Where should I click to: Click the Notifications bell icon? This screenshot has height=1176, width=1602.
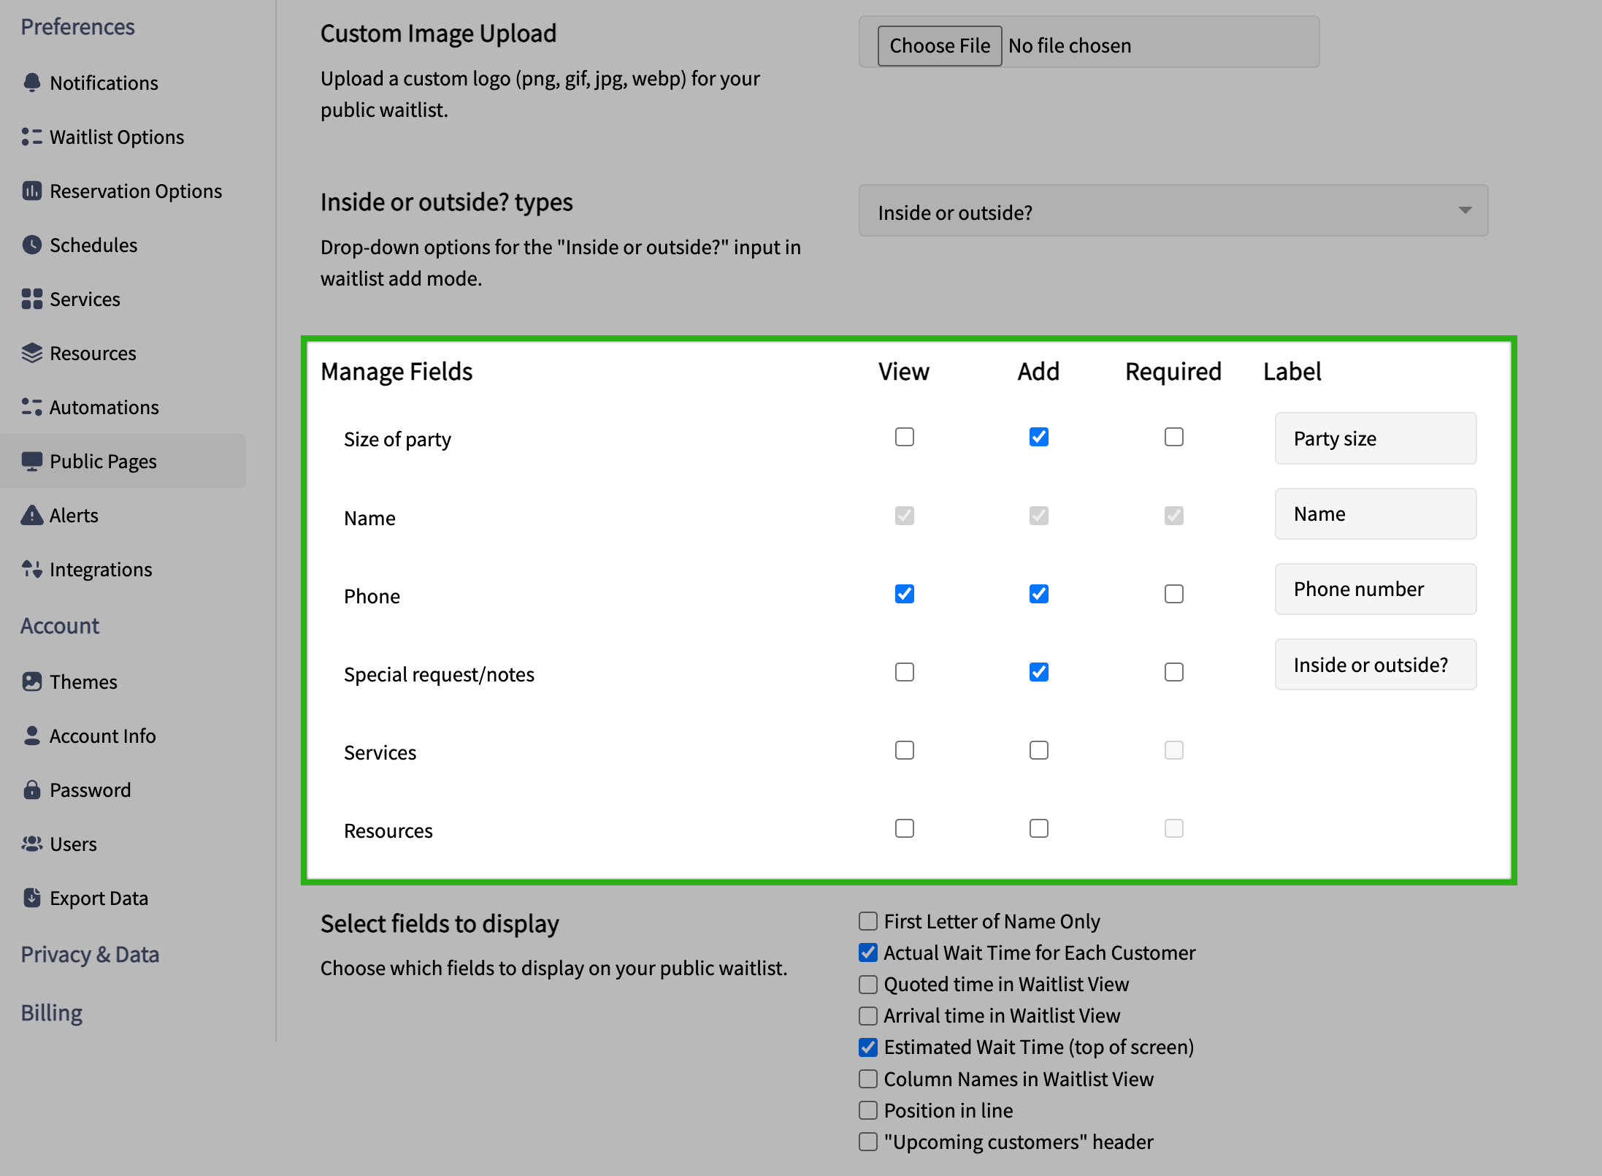click(x=31, y=83)
